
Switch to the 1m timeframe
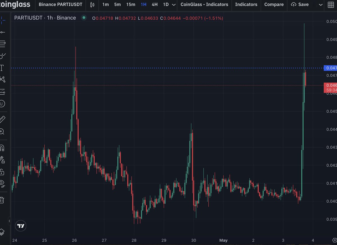(106, 4)
